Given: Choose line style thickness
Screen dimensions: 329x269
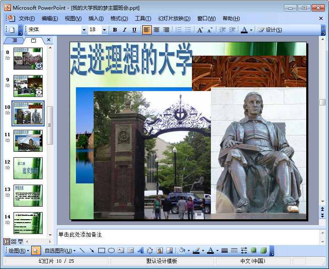Looking at the screenshot, I should pos(224,250).
